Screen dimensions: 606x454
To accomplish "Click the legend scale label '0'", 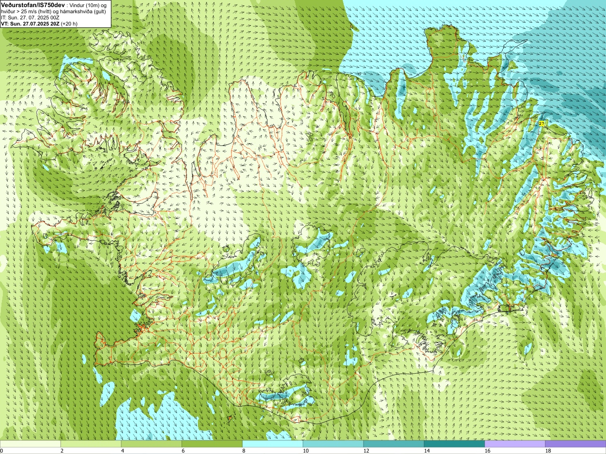I will coord(1,451).
